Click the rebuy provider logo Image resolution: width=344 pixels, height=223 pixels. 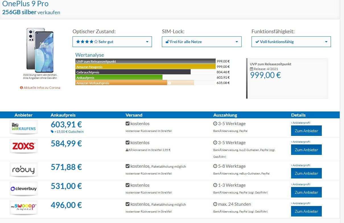[x=24, y=170]
